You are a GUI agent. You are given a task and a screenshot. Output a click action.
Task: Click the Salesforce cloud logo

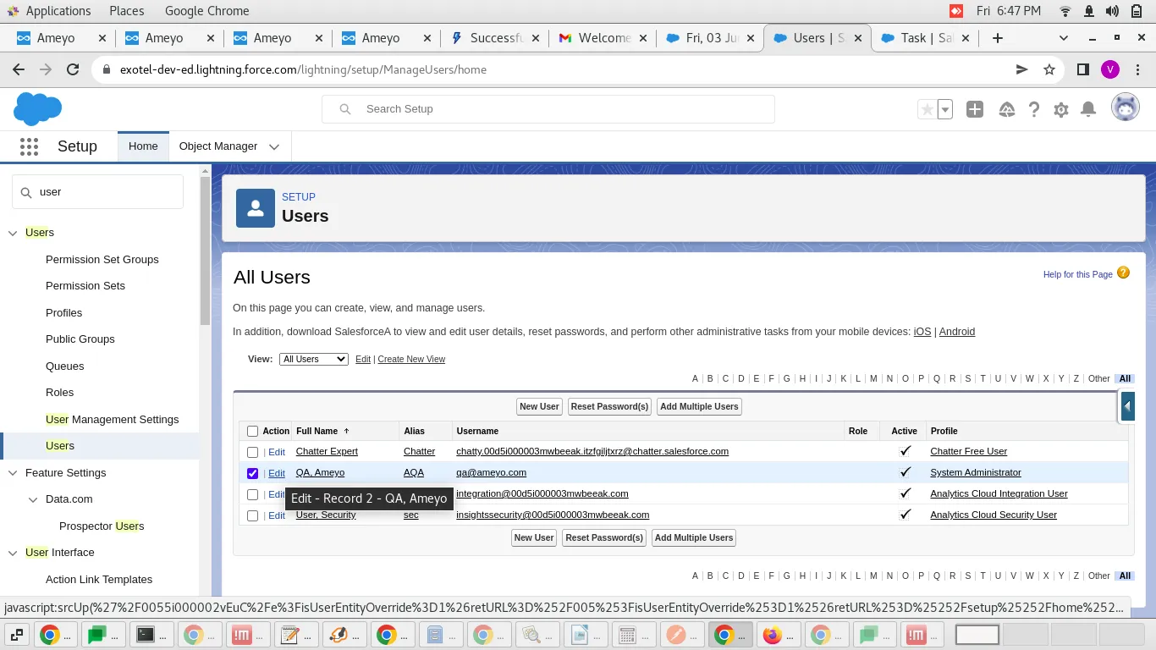click(38, 109)
